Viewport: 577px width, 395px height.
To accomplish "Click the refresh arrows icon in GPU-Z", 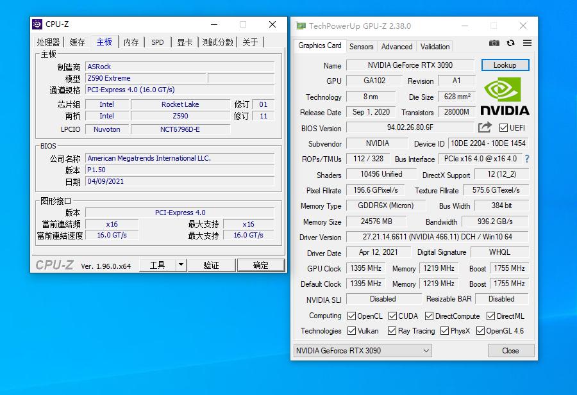I will [x=510, y=43].
